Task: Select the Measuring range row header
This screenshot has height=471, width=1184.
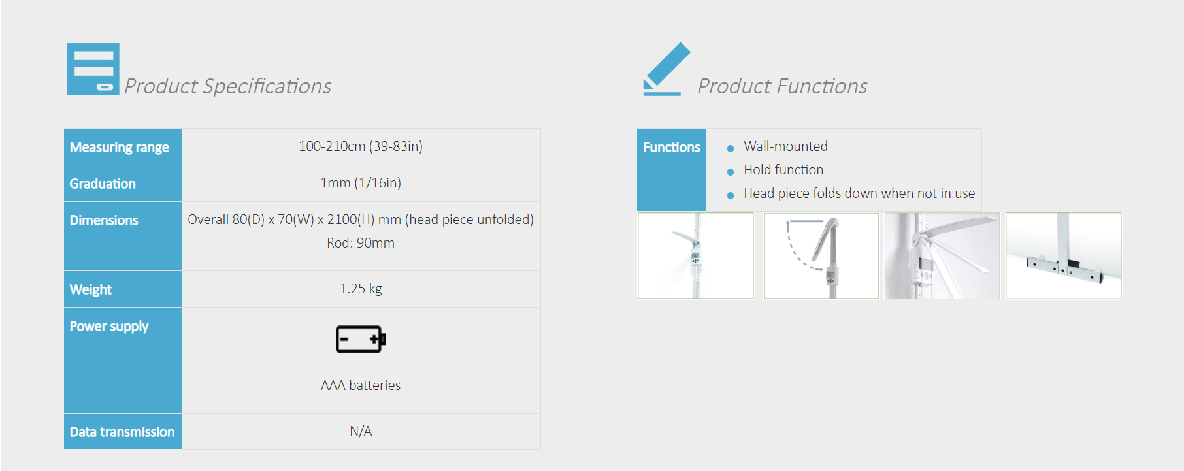Action: click(120, 147)
